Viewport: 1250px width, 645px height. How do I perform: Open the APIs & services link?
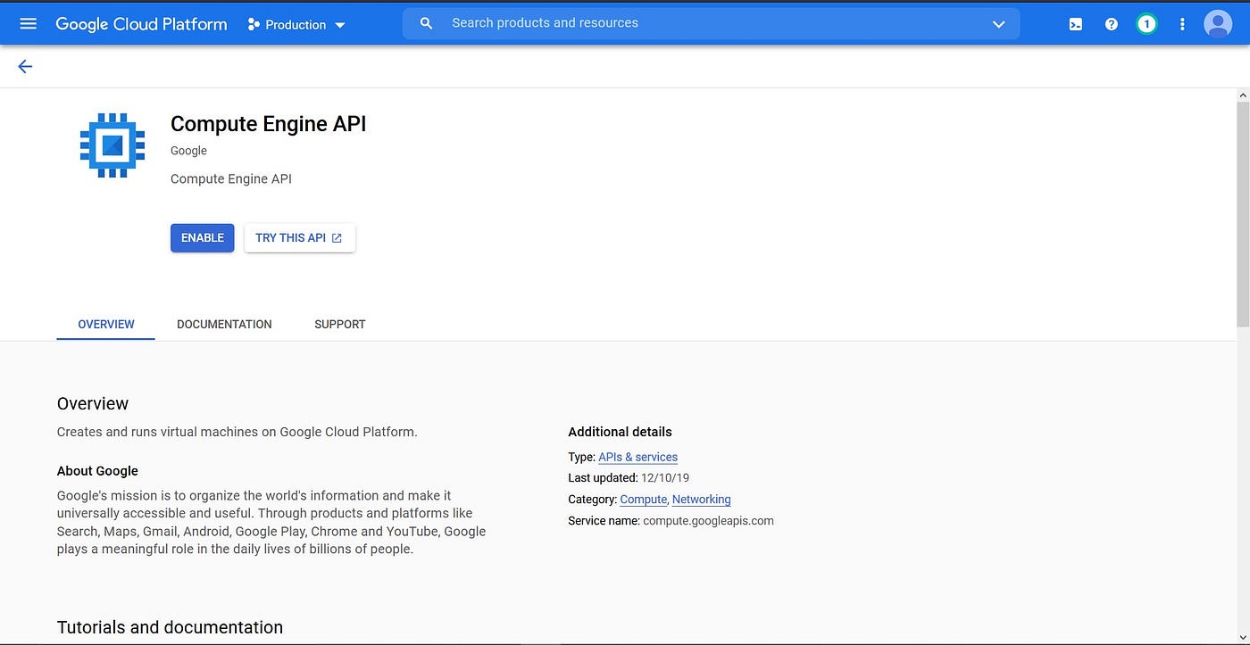pos(637,457)
